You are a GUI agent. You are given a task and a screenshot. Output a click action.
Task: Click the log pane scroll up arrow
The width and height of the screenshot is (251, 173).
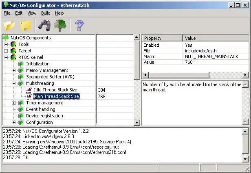tap(245, 131)
